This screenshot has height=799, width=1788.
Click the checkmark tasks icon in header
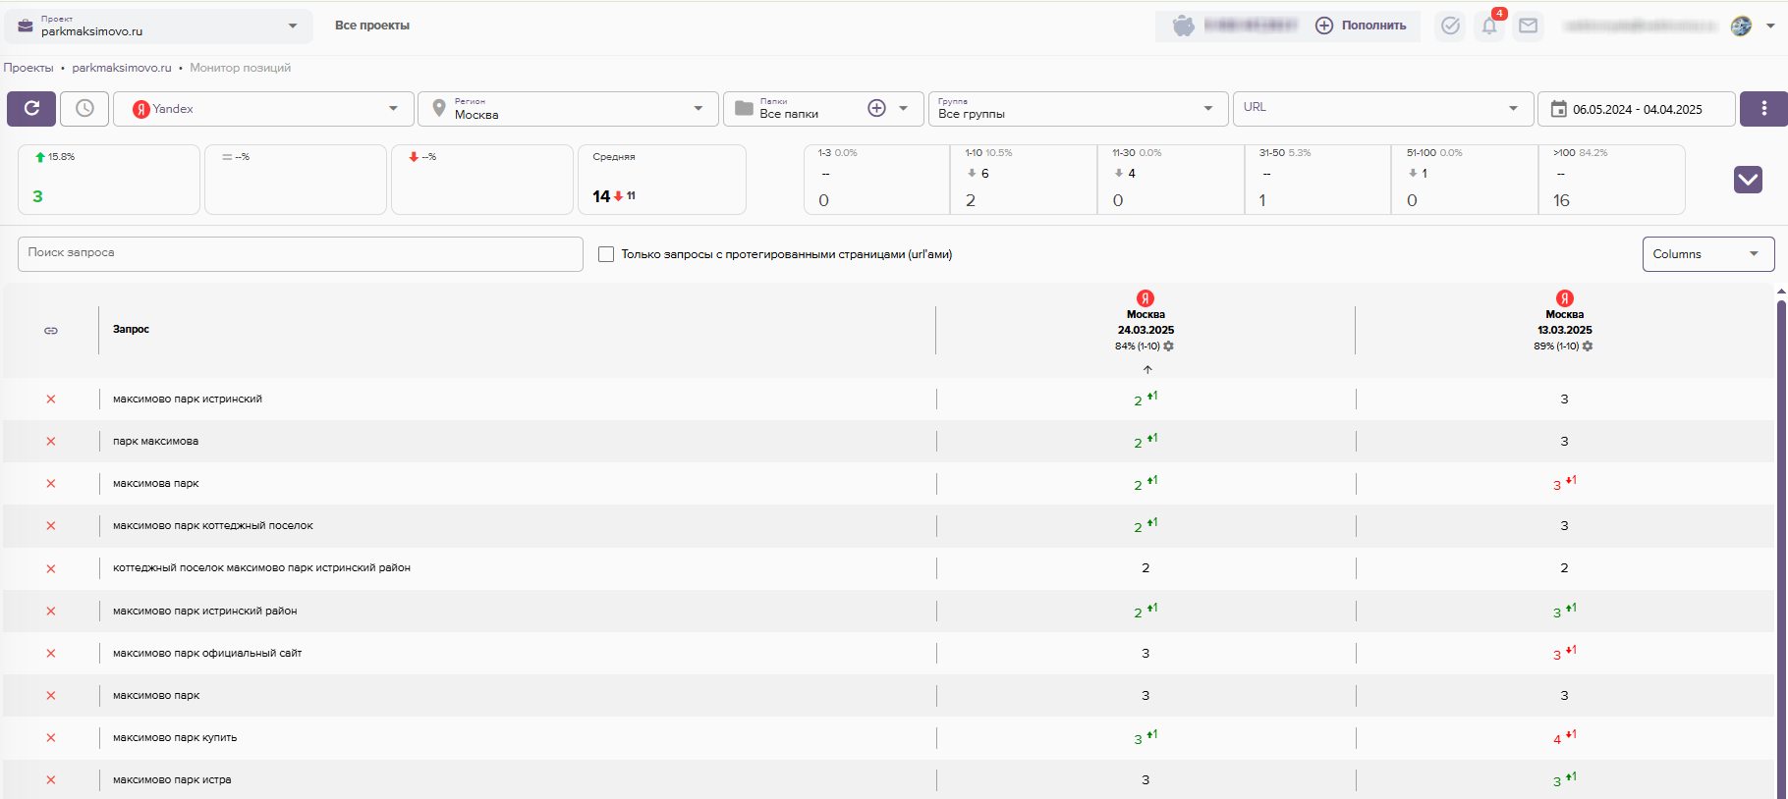point(1450,27)
